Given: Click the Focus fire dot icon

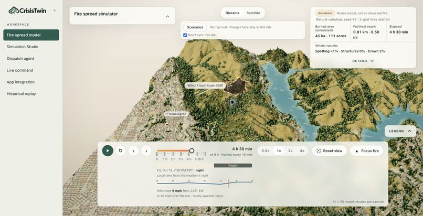Looking at the screenshot, I should click(357, 151).
